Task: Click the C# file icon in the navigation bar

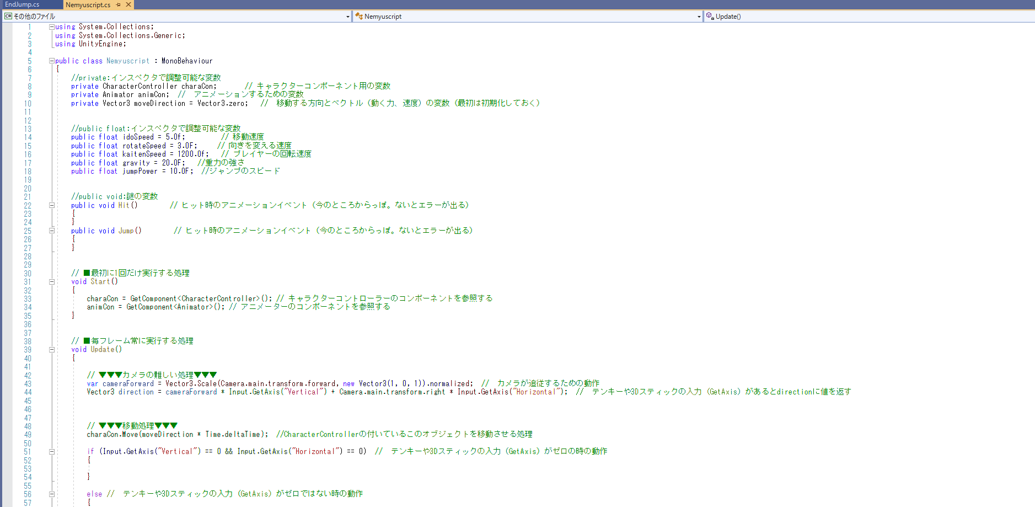Action: tap(8, 16)
